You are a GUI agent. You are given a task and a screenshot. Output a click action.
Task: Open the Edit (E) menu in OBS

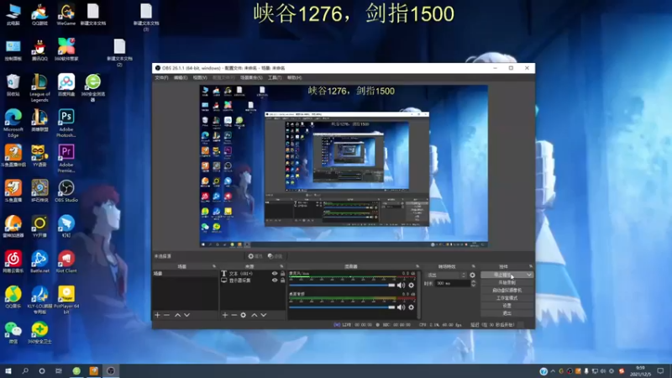[181, 77]
